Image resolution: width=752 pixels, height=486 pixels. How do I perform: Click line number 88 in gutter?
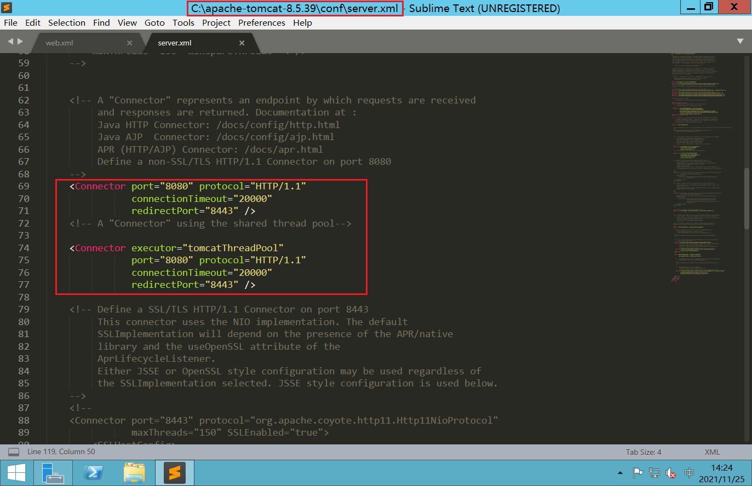[x=24, y=420]
